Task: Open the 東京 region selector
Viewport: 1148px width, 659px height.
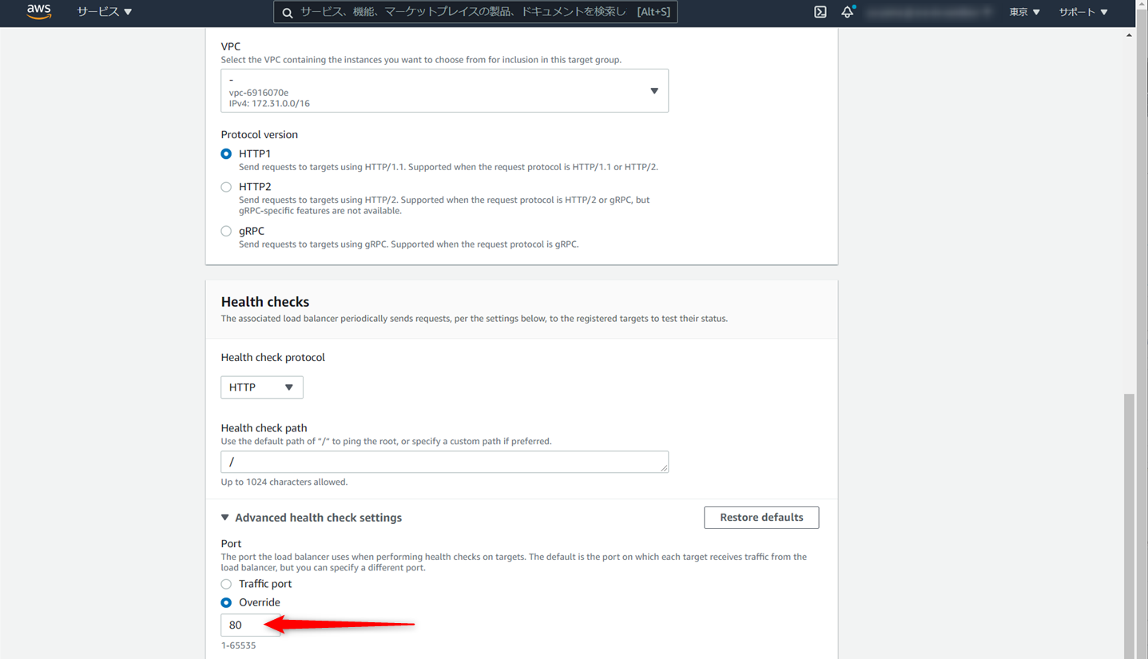Action: 1023,12
